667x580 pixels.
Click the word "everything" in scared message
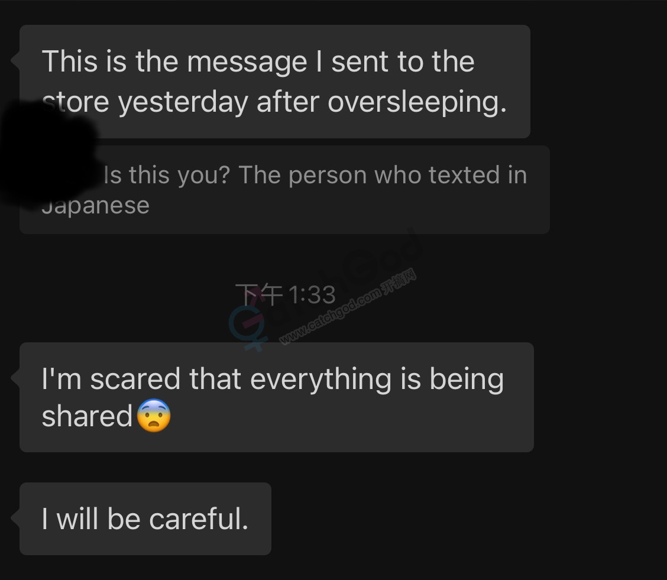pyautogui.click(x=320, y=380)
